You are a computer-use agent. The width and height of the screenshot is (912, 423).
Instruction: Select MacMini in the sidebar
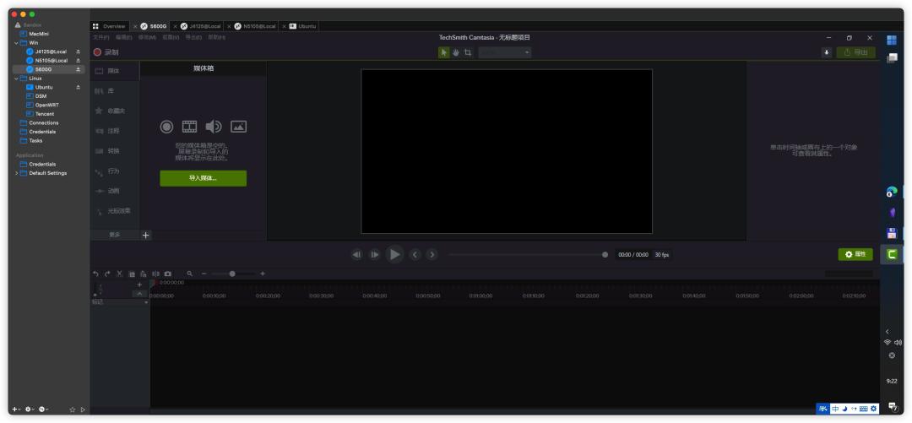[39, 34]
